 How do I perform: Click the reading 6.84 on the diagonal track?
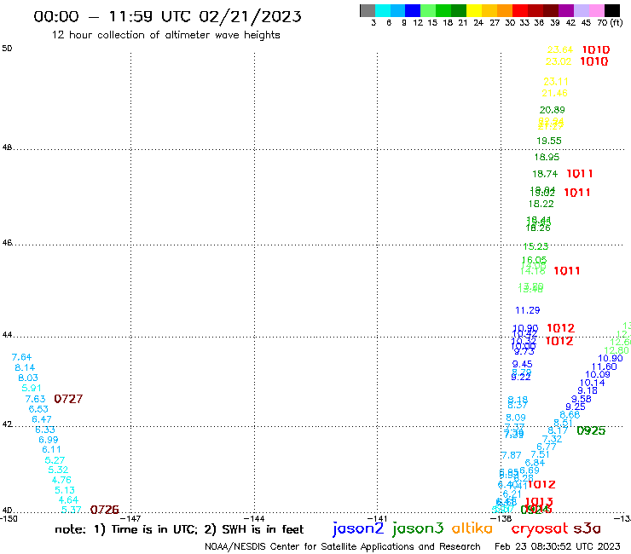point(535,463)
